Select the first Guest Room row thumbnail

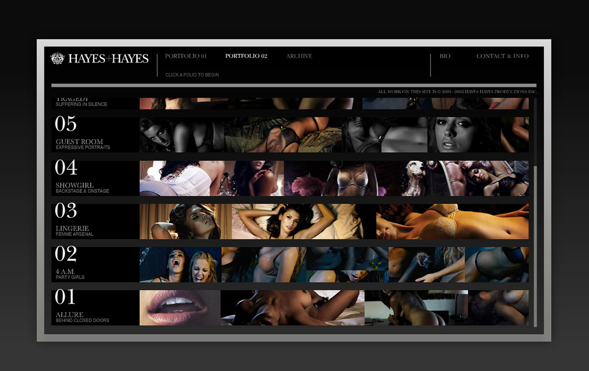tap(182, 135)
